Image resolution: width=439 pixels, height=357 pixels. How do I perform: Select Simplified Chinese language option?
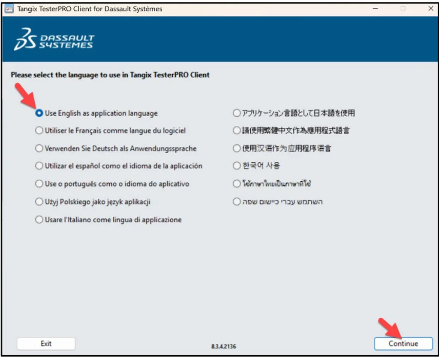pos(236,148)
